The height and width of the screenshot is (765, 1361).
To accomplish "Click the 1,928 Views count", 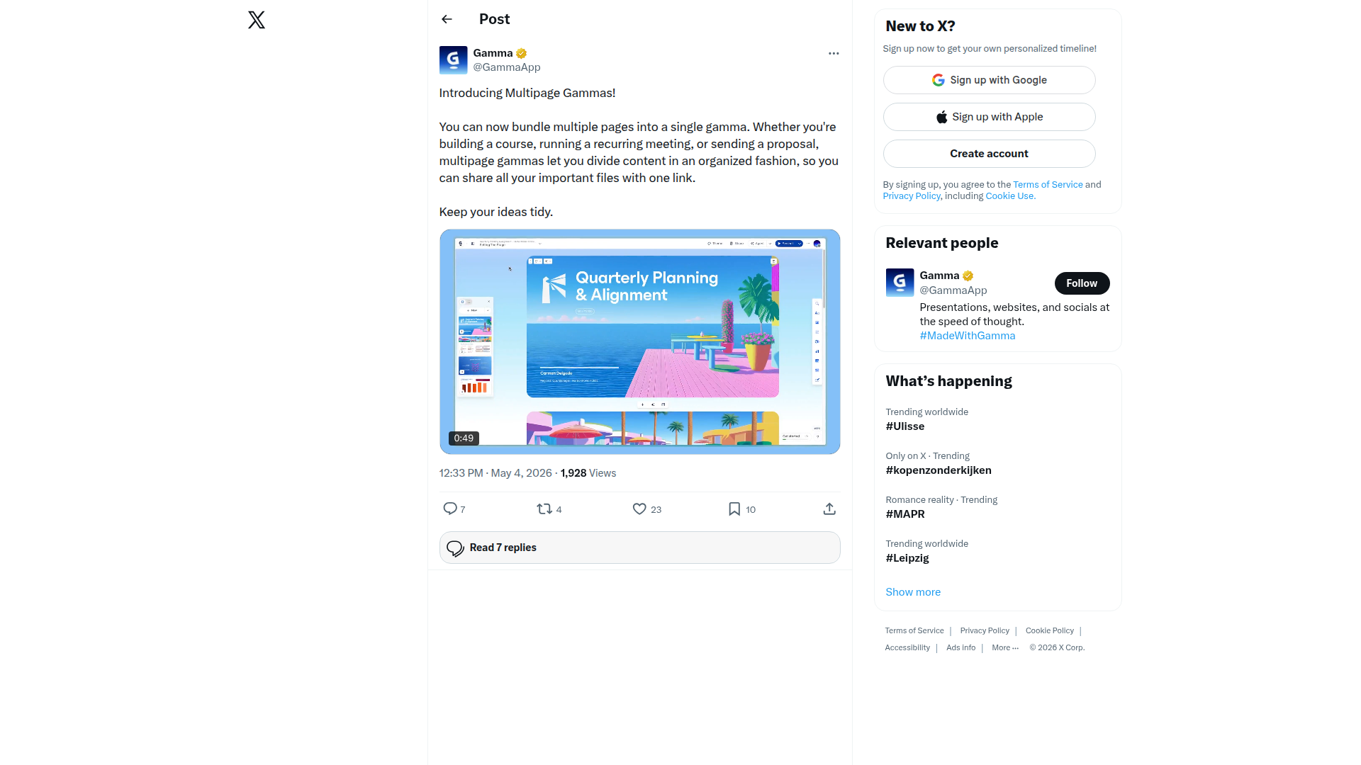I will (x=588, y=473).
